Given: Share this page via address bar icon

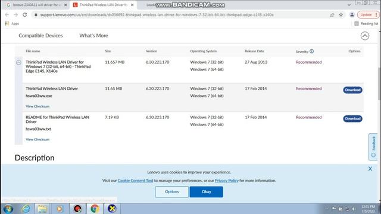Looking at the screenshot, I should pos(332,15).
